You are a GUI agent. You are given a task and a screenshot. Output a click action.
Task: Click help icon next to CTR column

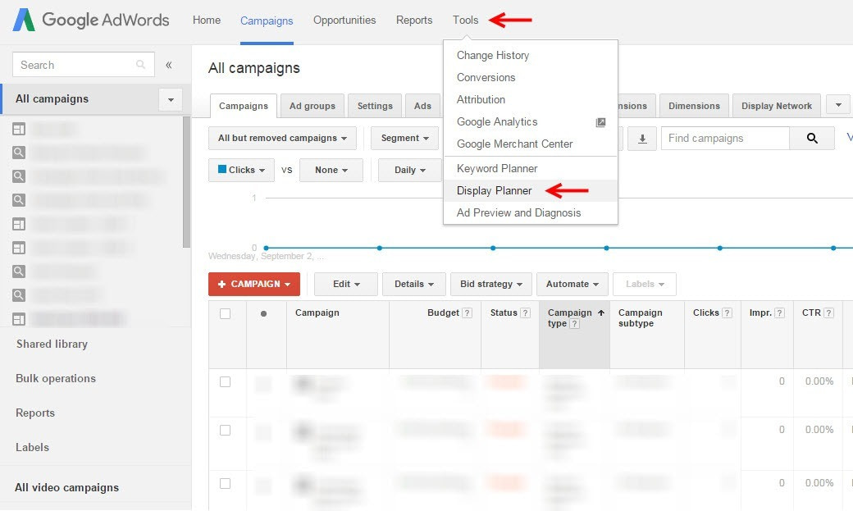pos(829,313)
